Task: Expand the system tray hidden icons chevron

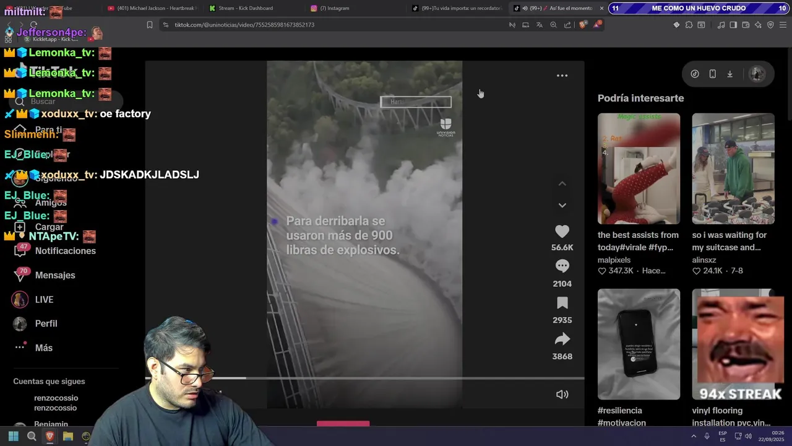Action: pyautogui.click(x=694, y=436)
